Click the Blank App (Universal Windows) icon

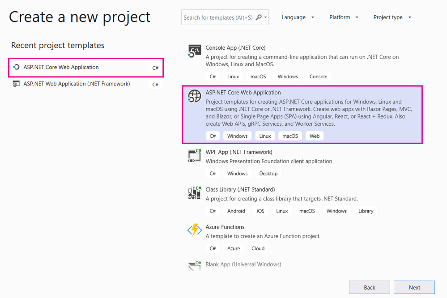(194, 265)
